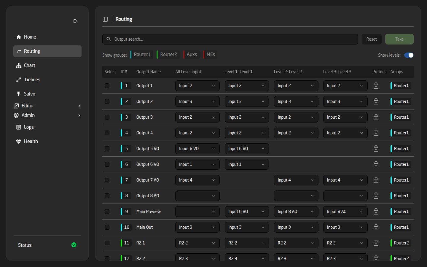Expand the Editor menu chevron

click(79, 106)
